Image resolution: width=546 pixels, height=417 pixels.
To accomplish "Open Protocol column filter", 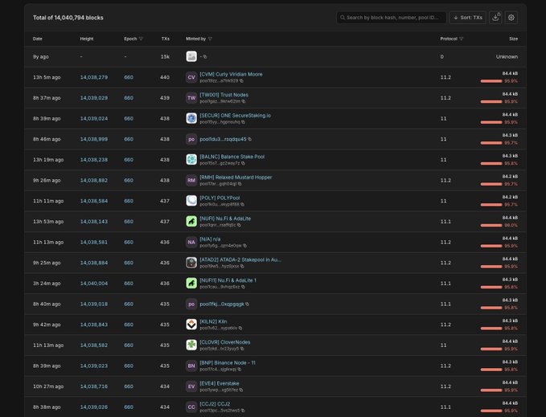I will [462, 39].
